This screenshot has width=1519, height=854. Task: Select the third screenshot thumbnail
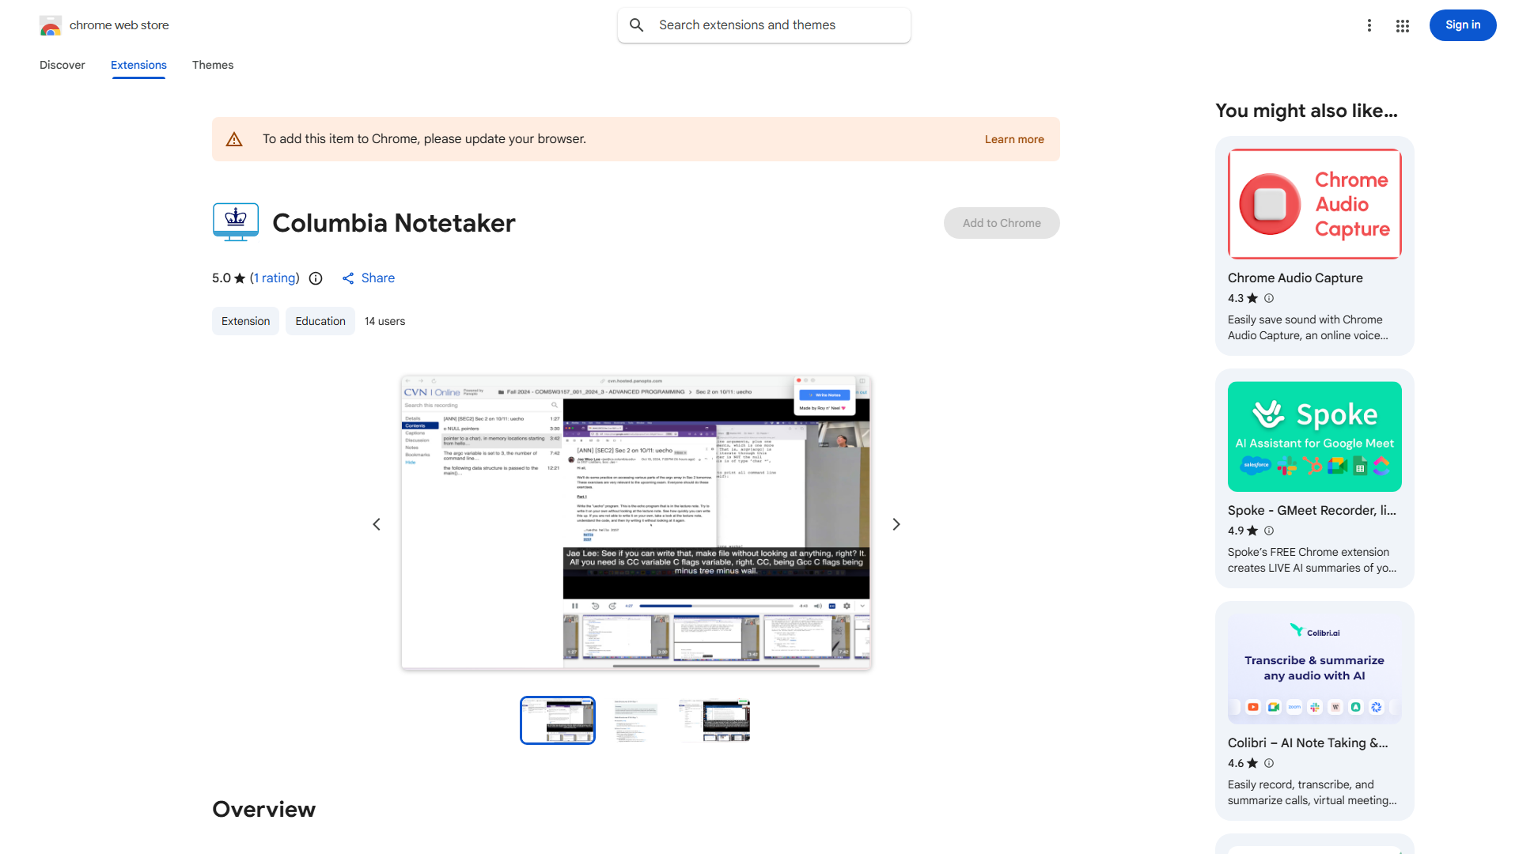click(x=714, y=720)
